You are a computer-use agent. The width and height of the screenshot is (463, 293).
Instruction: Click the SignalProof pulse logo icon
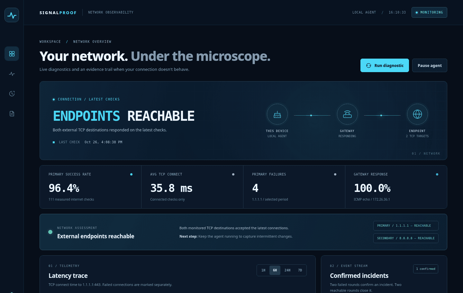[12, 15]
